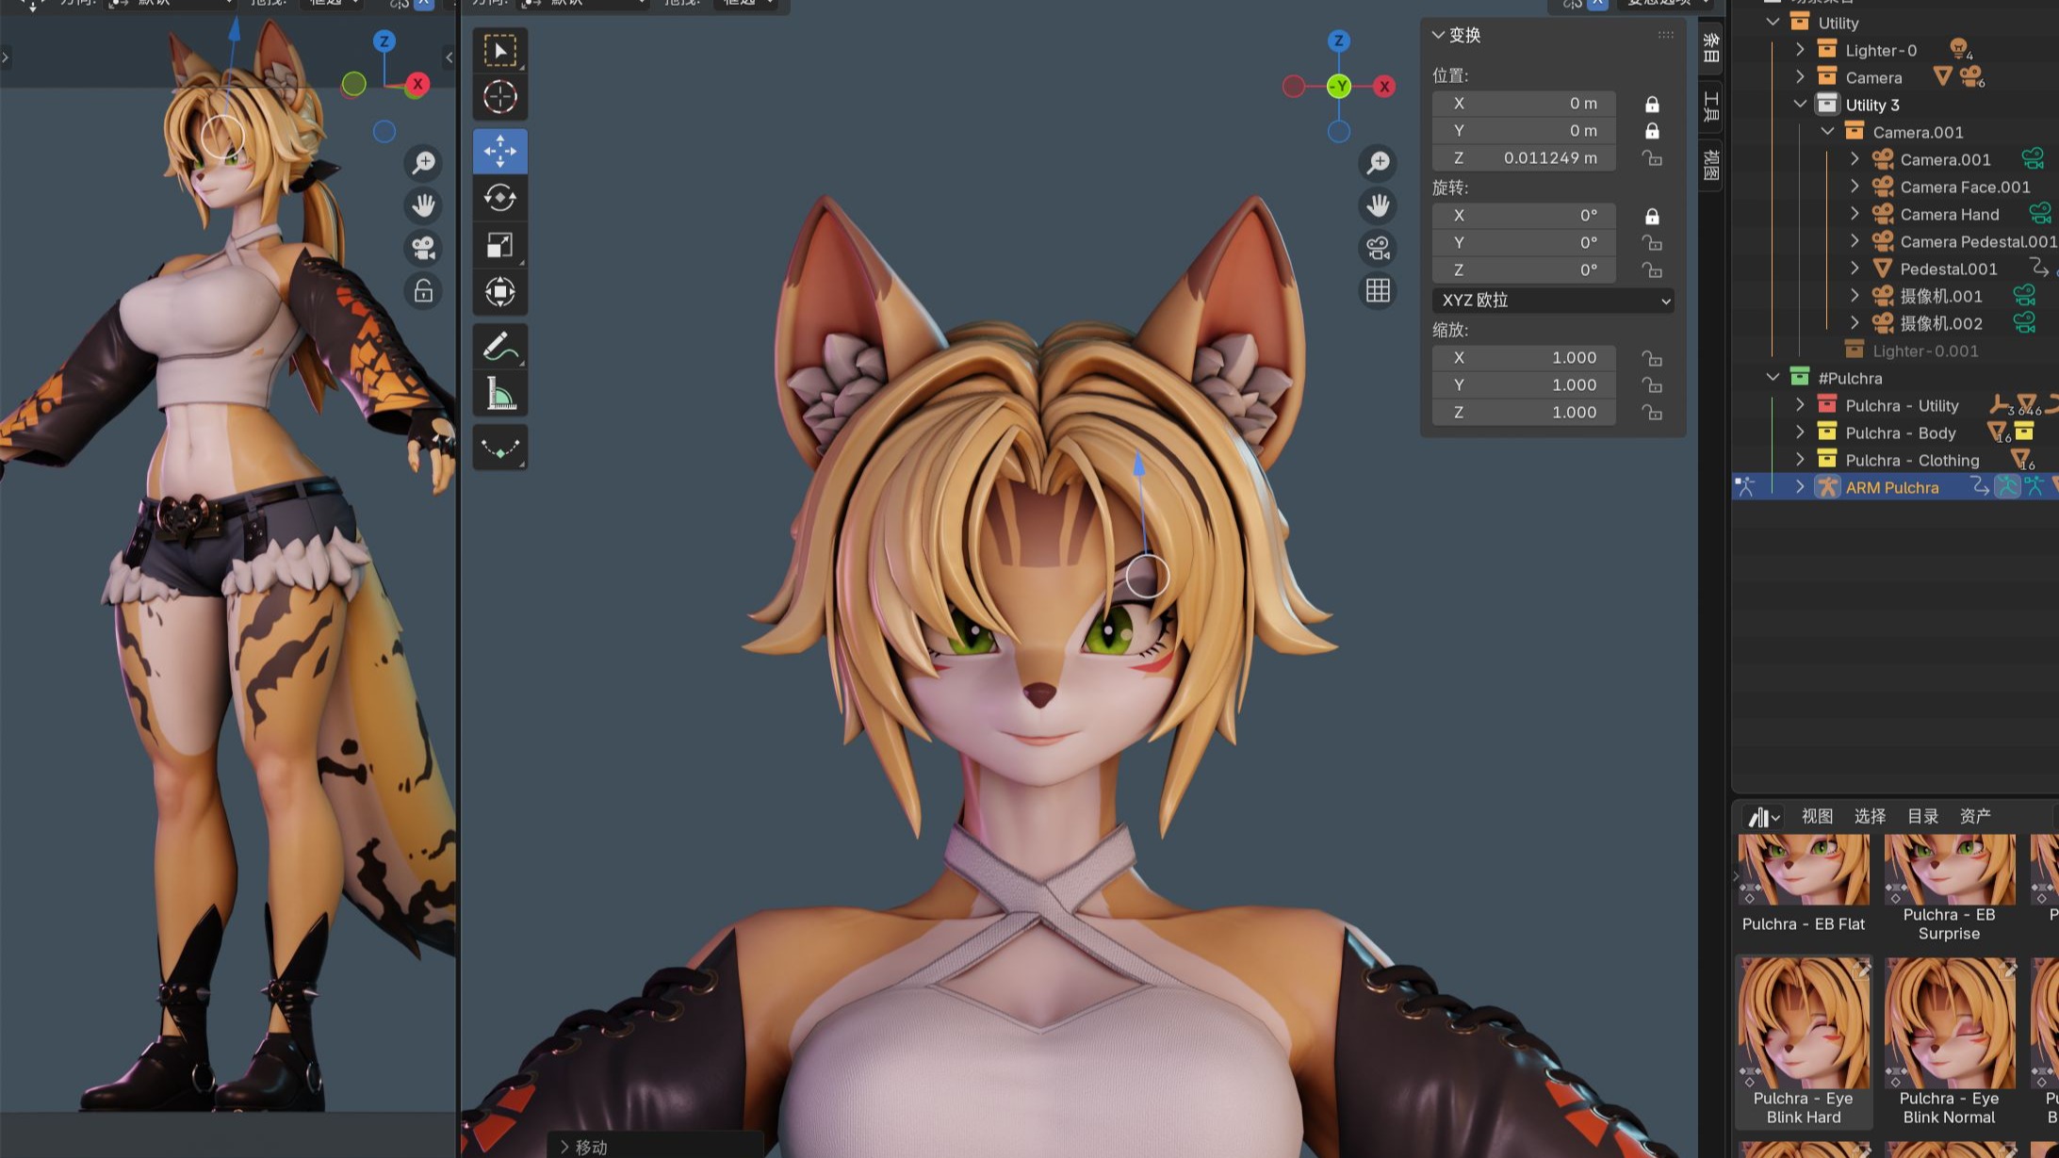This screenshot has width=2059, height=1158.
Task: Activate the Move tool
Action: click(499, 152)
